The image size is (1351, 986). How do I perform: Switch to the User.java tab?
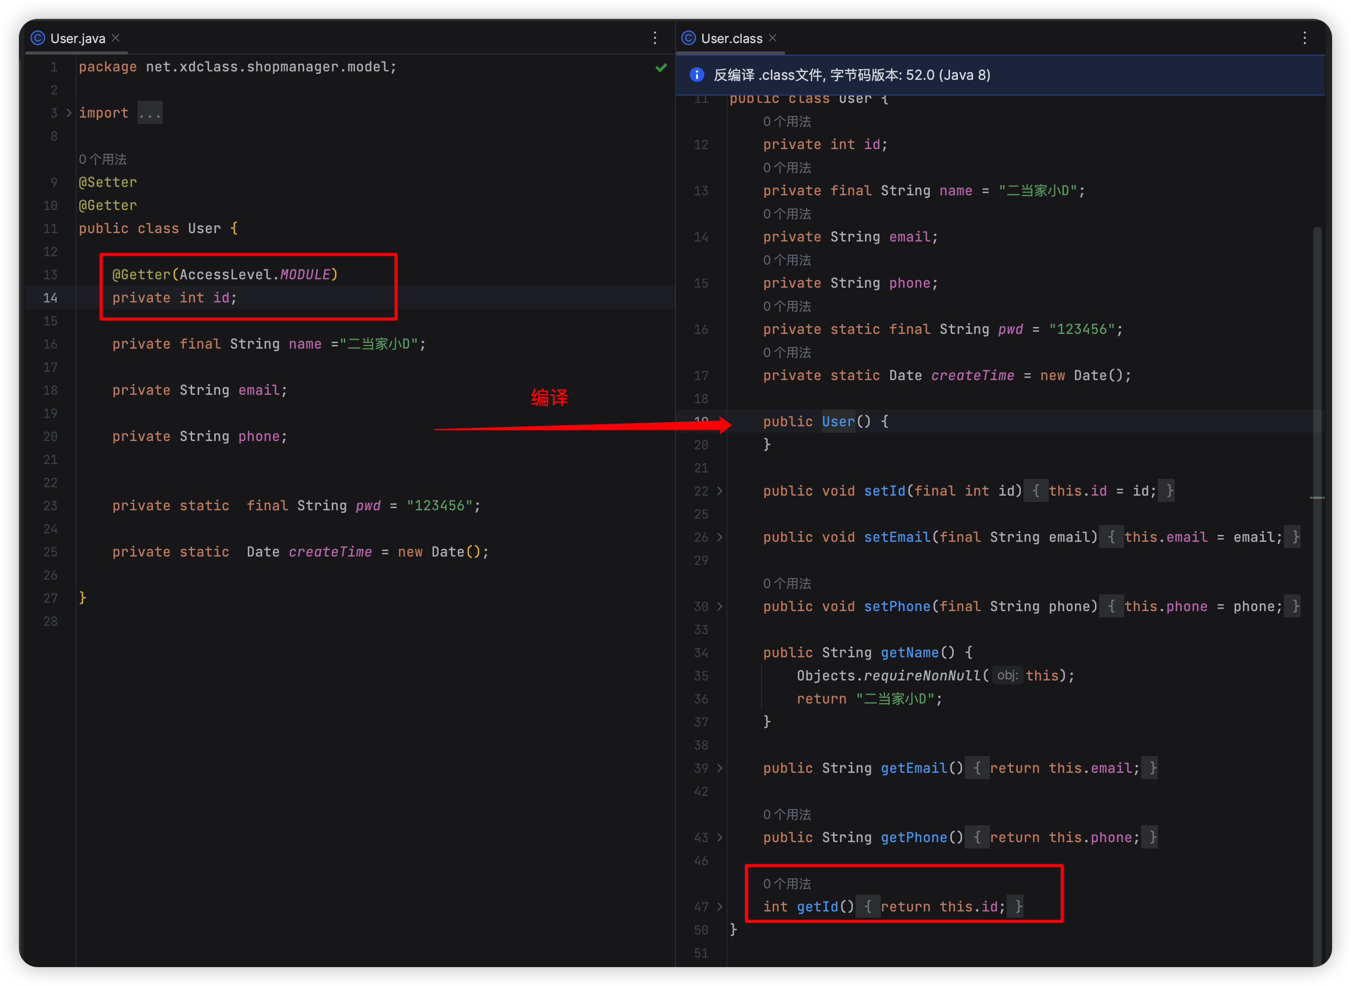[x=78, y=38]
